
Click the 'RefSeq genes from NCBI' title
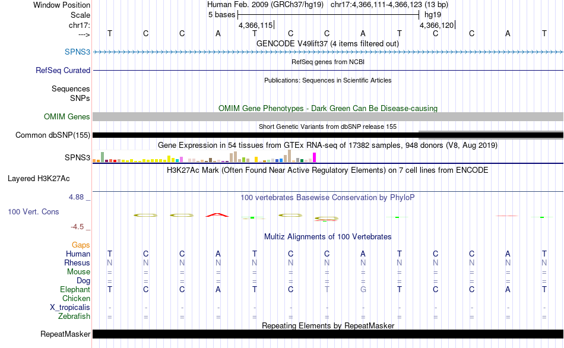[328, 62]
